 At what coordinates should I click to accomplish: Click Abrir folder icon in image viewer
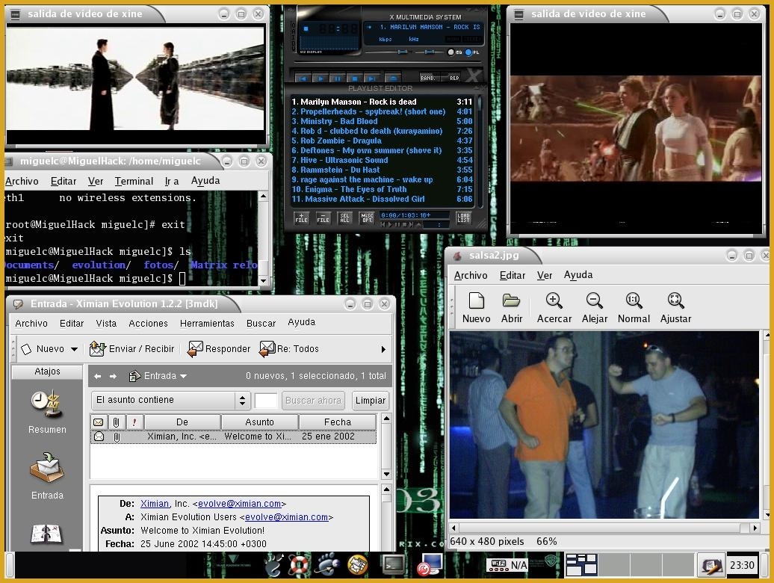[x=511, y=308]
